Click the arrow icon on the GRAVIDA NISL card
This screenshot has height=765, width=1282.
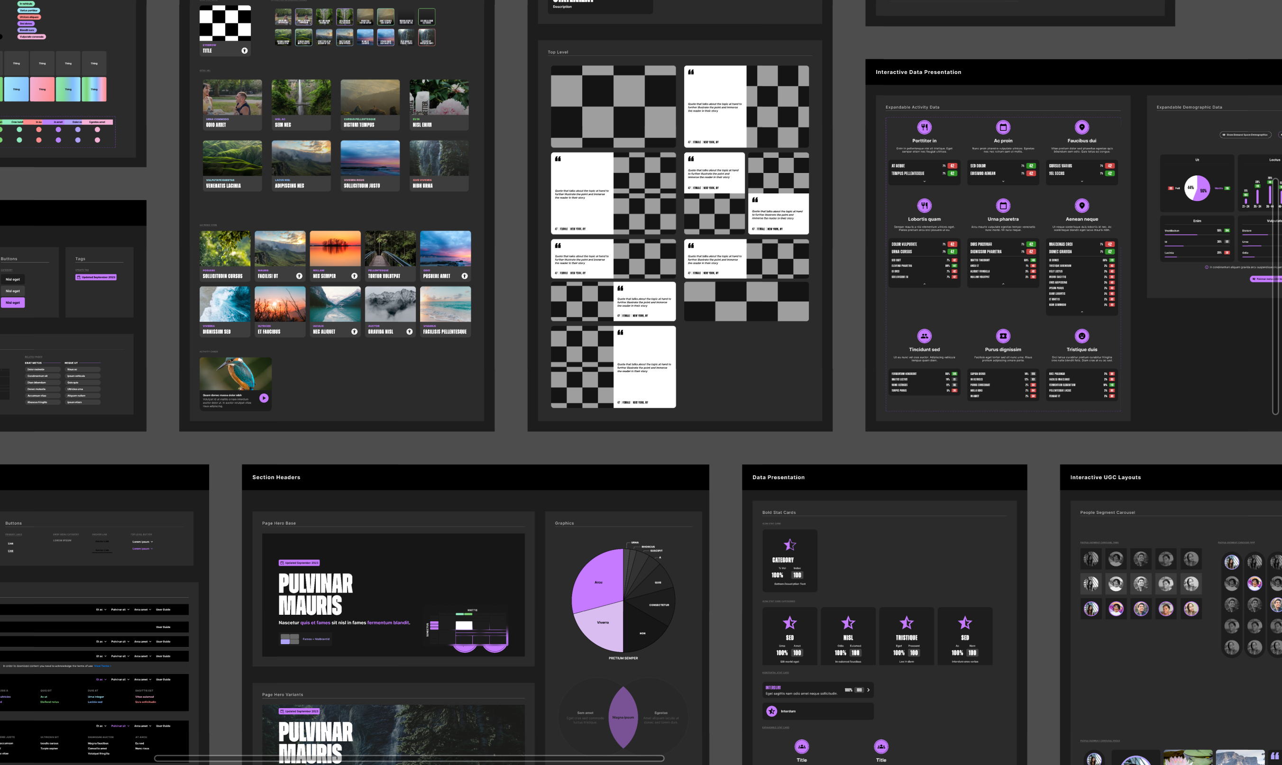point(409,332)
